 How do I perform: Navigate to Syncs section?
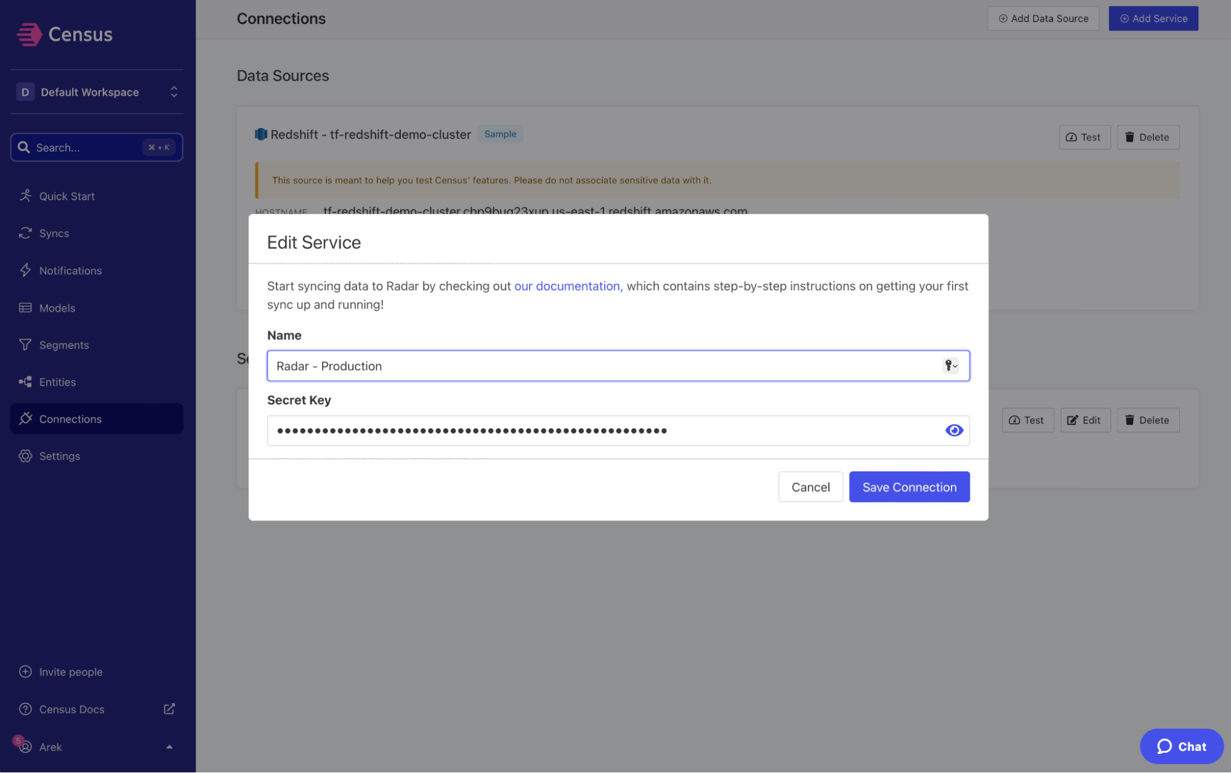click(54, 232)
